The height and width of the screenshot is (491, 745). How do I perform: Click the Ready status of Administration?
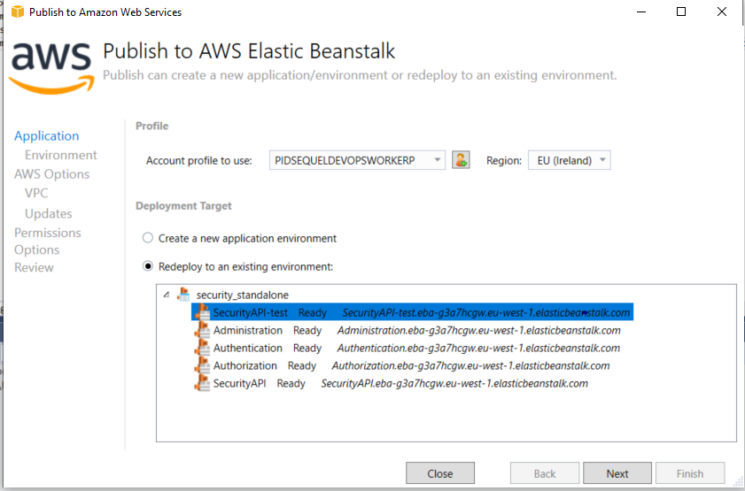307,330
